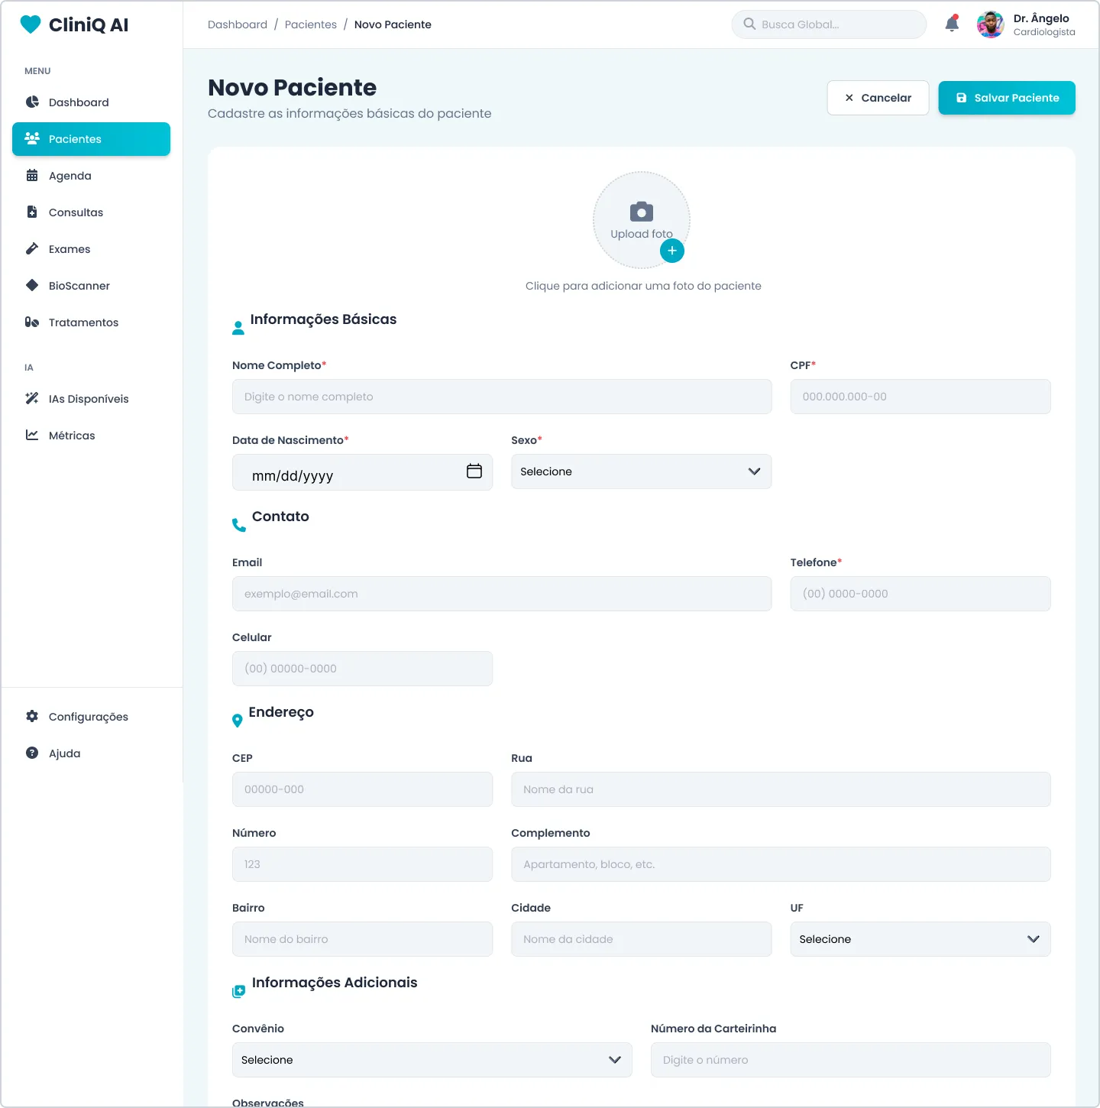The width and height of the screenshot is (1100, 1108).
Task: Open BioScanner from the sidebar
Action: tap(79, 286)
